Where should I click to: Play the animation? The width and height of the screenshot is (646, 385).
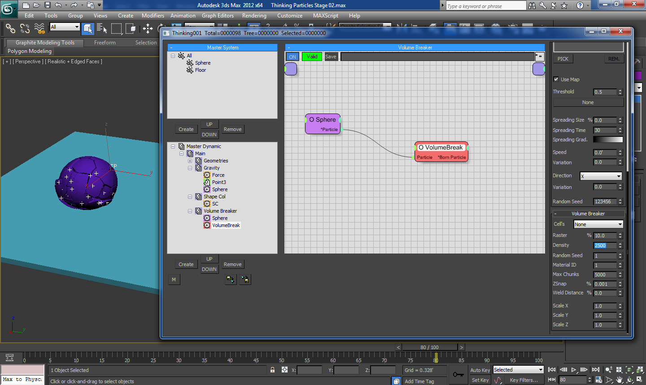tap(574, 370)
